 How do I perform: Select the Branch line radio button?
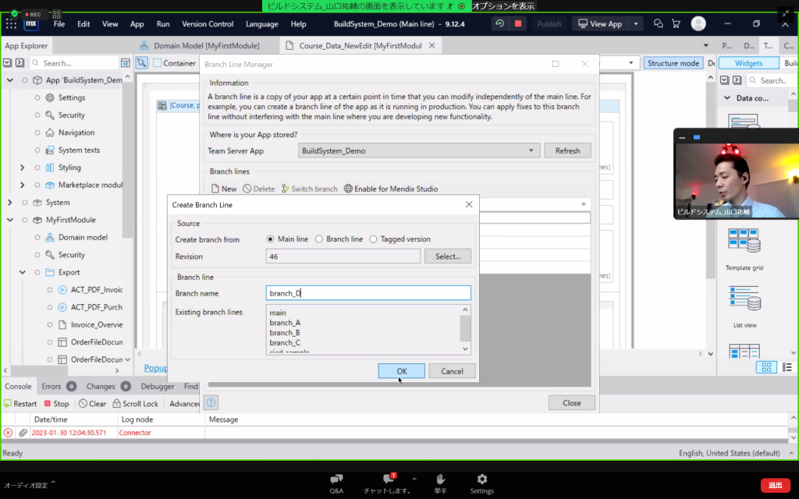[x=319, y=239]
